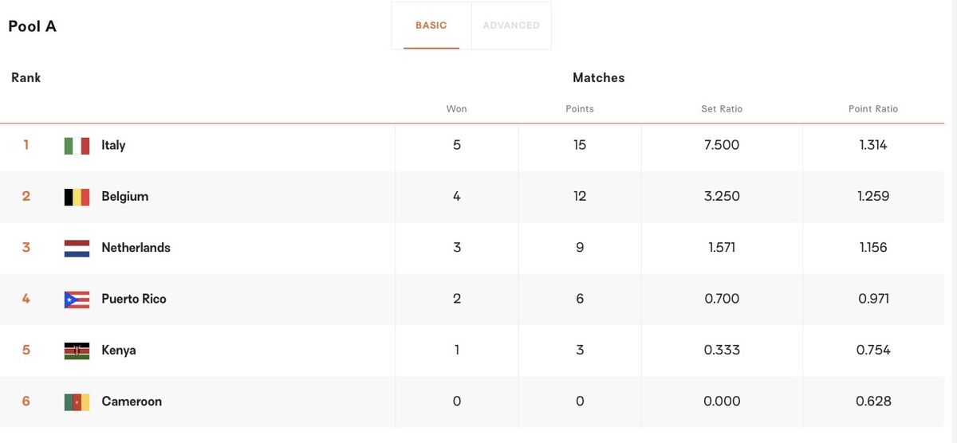
Task: Switch to the ADVANCED tab
Action: pos(511,25)
